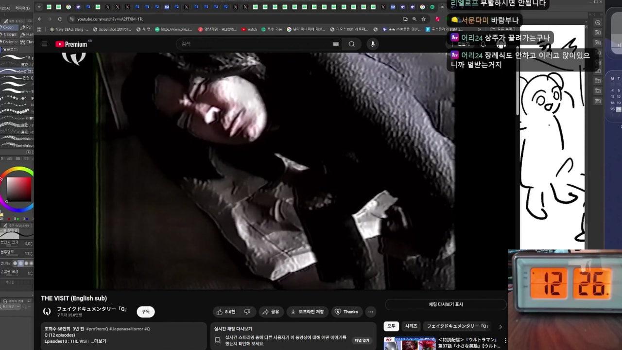Screen dimensions: 622x350
Task: Start voice search with the microphone icon
Action: [x=373, y=44]
